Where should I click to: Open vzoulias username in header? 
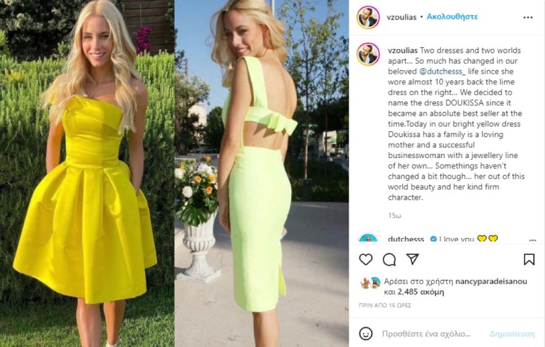401,17
